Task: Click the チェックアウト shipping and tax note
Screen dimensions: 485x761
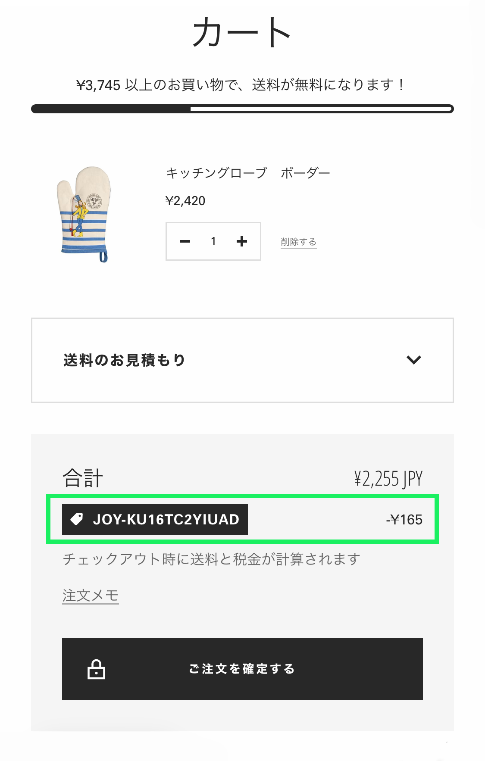Action: [211, 559]
